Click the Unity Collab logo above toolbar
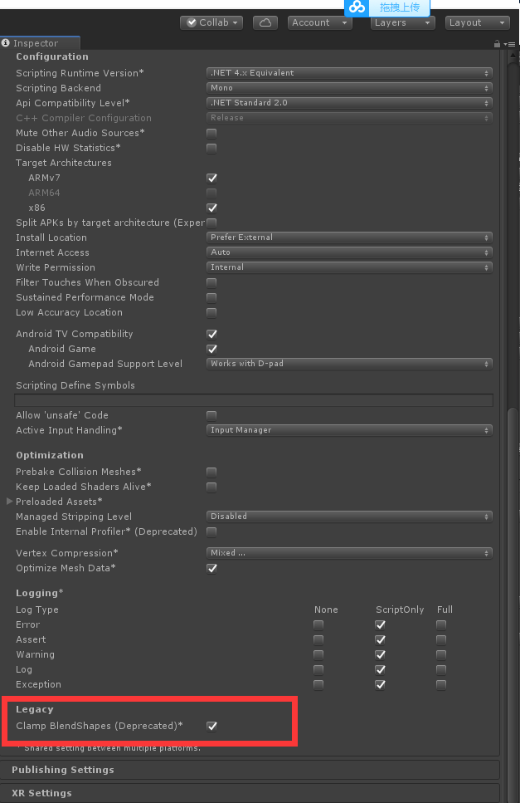The image size is (520, 803). [x=357, y=8]
